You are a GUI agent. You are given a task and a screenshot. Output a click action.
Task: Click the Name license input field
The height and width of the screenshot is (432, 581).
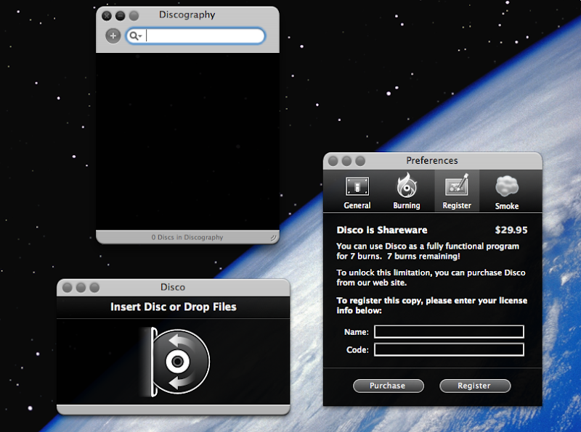pos(449,332)
